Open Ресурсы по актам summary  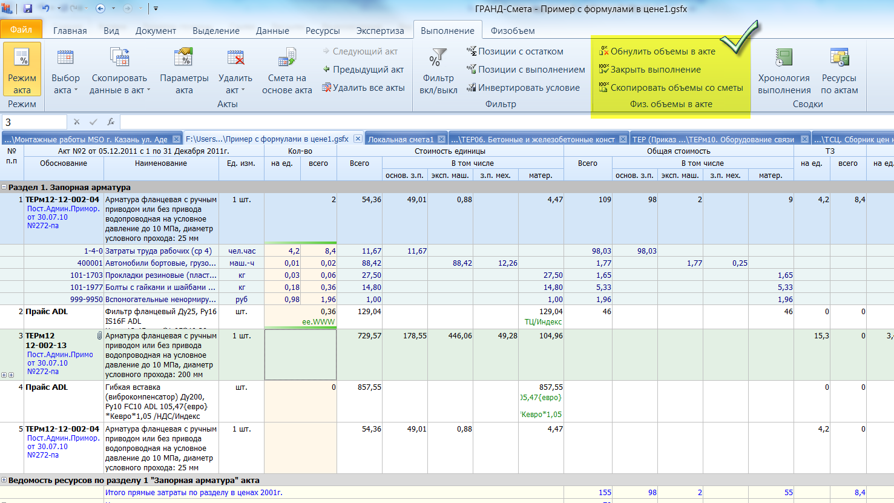point(839,71)
